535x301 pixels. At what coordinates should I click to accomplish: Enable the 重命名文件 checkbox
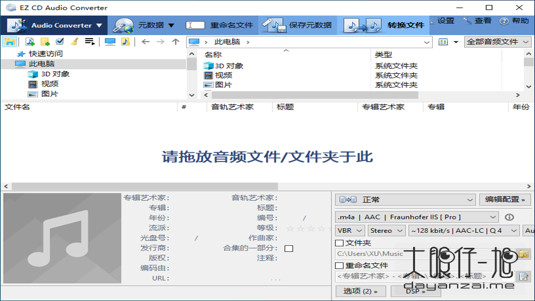tap(340, 265)
